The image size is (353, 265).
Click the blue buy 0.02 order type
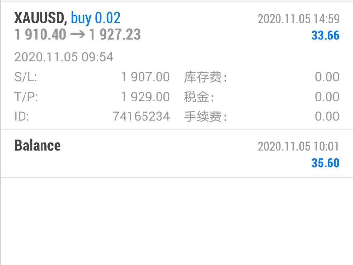[96, 18]
